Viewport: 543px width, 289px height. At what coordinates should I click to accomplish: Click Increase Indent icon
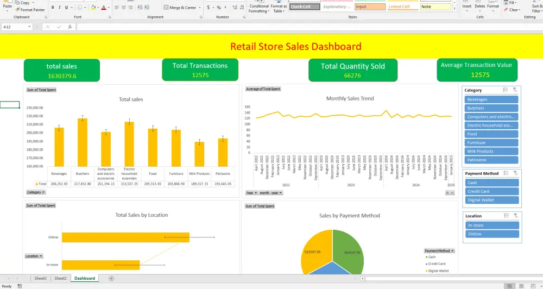pyautogui.click(x=147, y=7)
